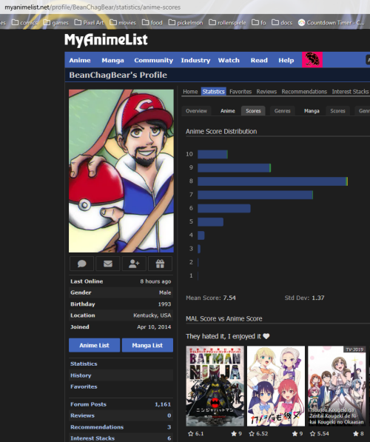Click the comment speech-bubble icon under avatar
The height and width of the screenshot is (442, 370).
click(x=81, y=264)
